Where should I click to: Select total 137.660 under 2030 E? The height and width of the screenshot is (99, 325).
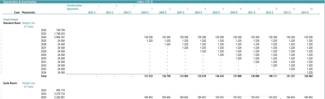coord(238,76)
